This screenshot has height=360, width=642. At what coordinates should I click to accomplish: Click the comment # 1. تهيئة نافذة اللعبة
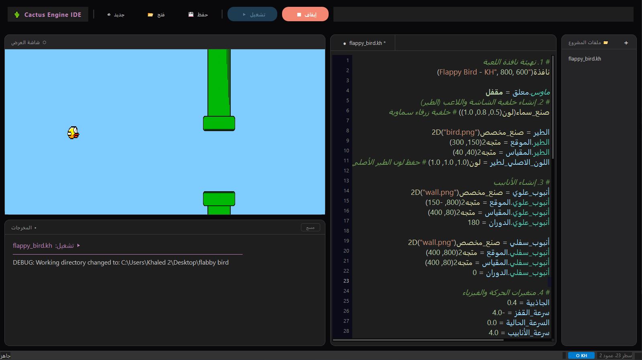[516, 62]
